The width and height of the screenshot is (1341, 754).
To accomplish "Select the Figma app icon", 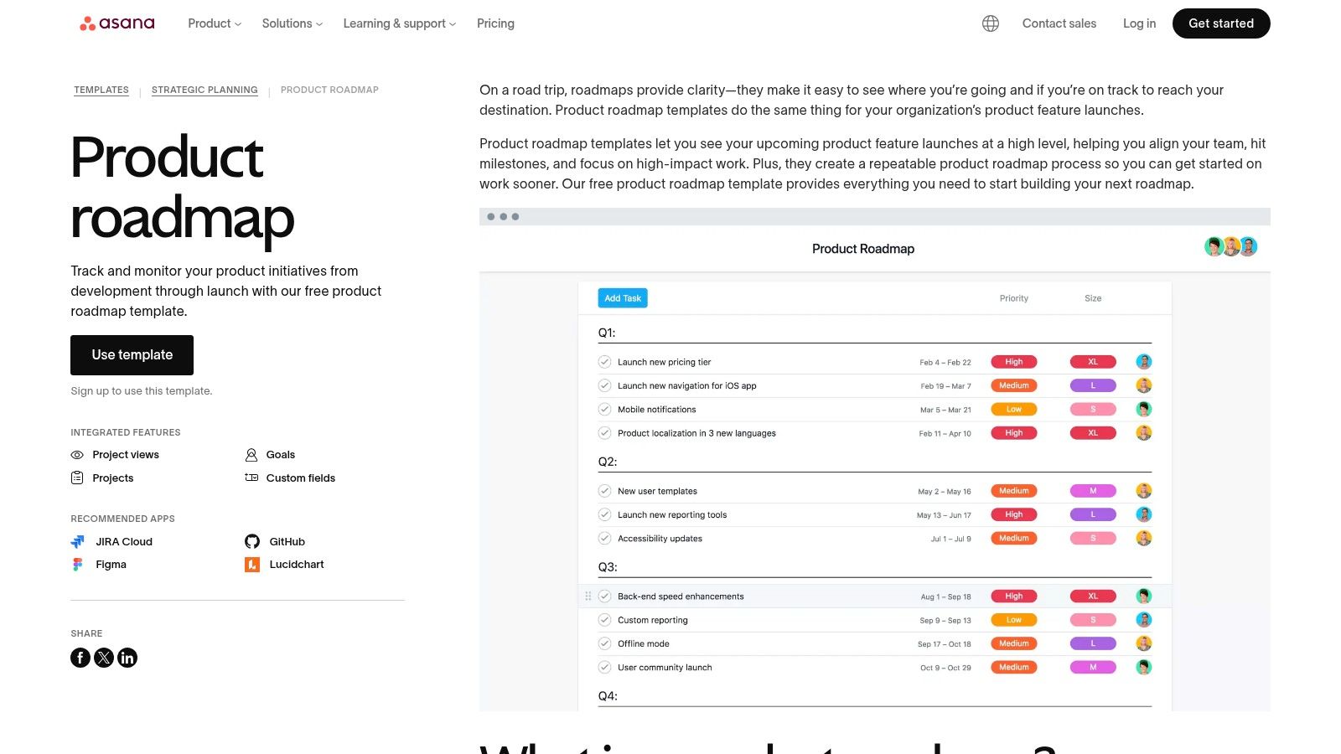I will tap(78, 564).
